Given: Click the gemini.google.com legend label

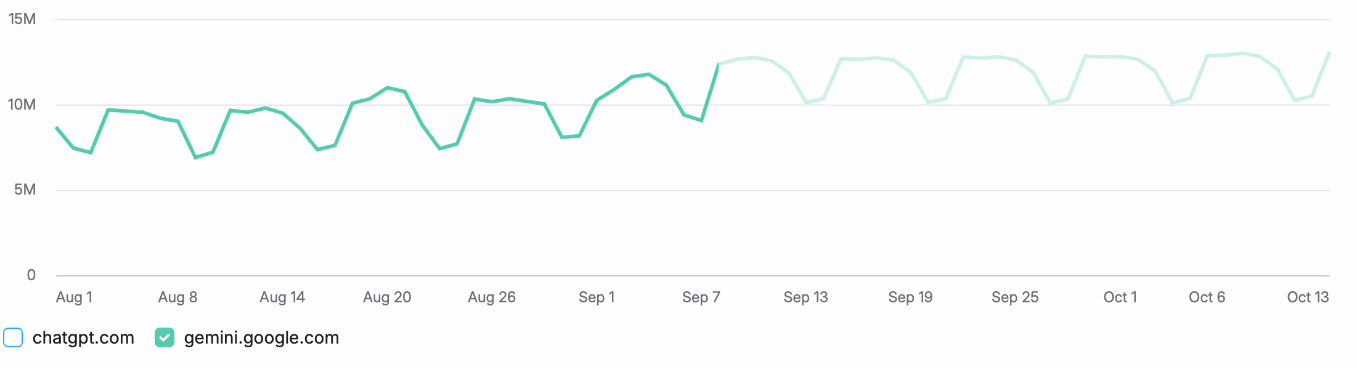Looking at the screenshot, I should [x=261, y=337].
